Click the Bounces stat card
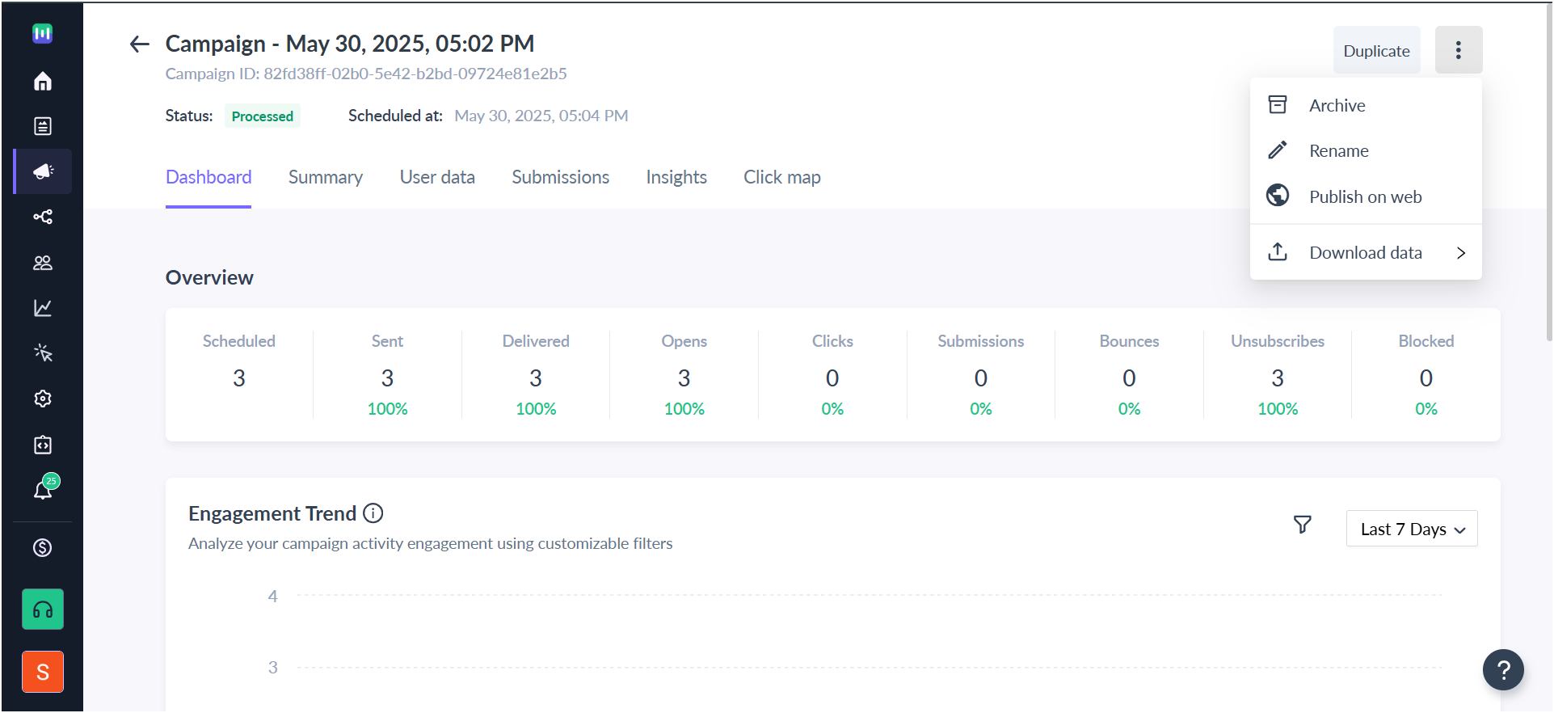The image size is (1554, 713). point(1130,374)
